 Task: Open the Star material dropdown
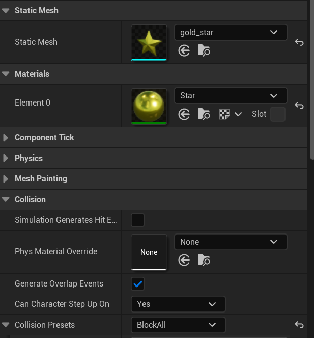231,95
